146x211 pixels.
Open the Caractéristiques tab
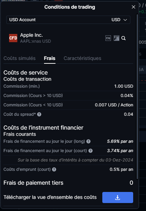(83, 58)
